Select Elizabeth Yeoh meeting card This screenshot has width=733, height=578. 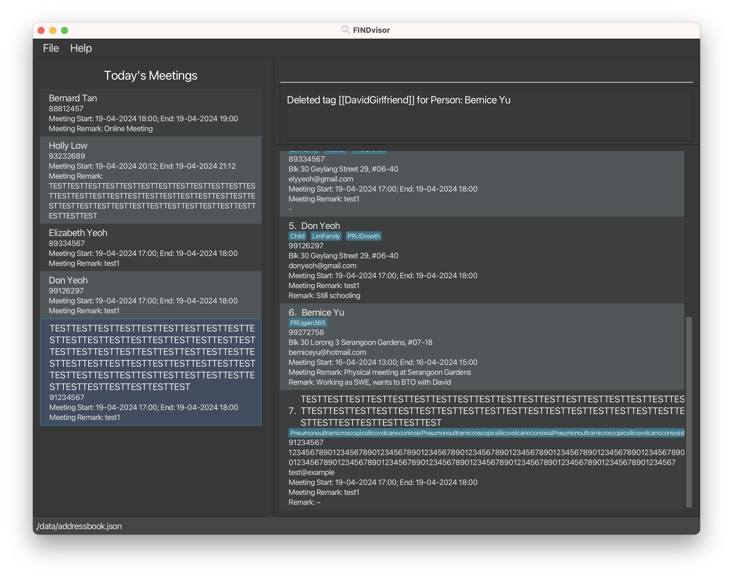[150, 248]
